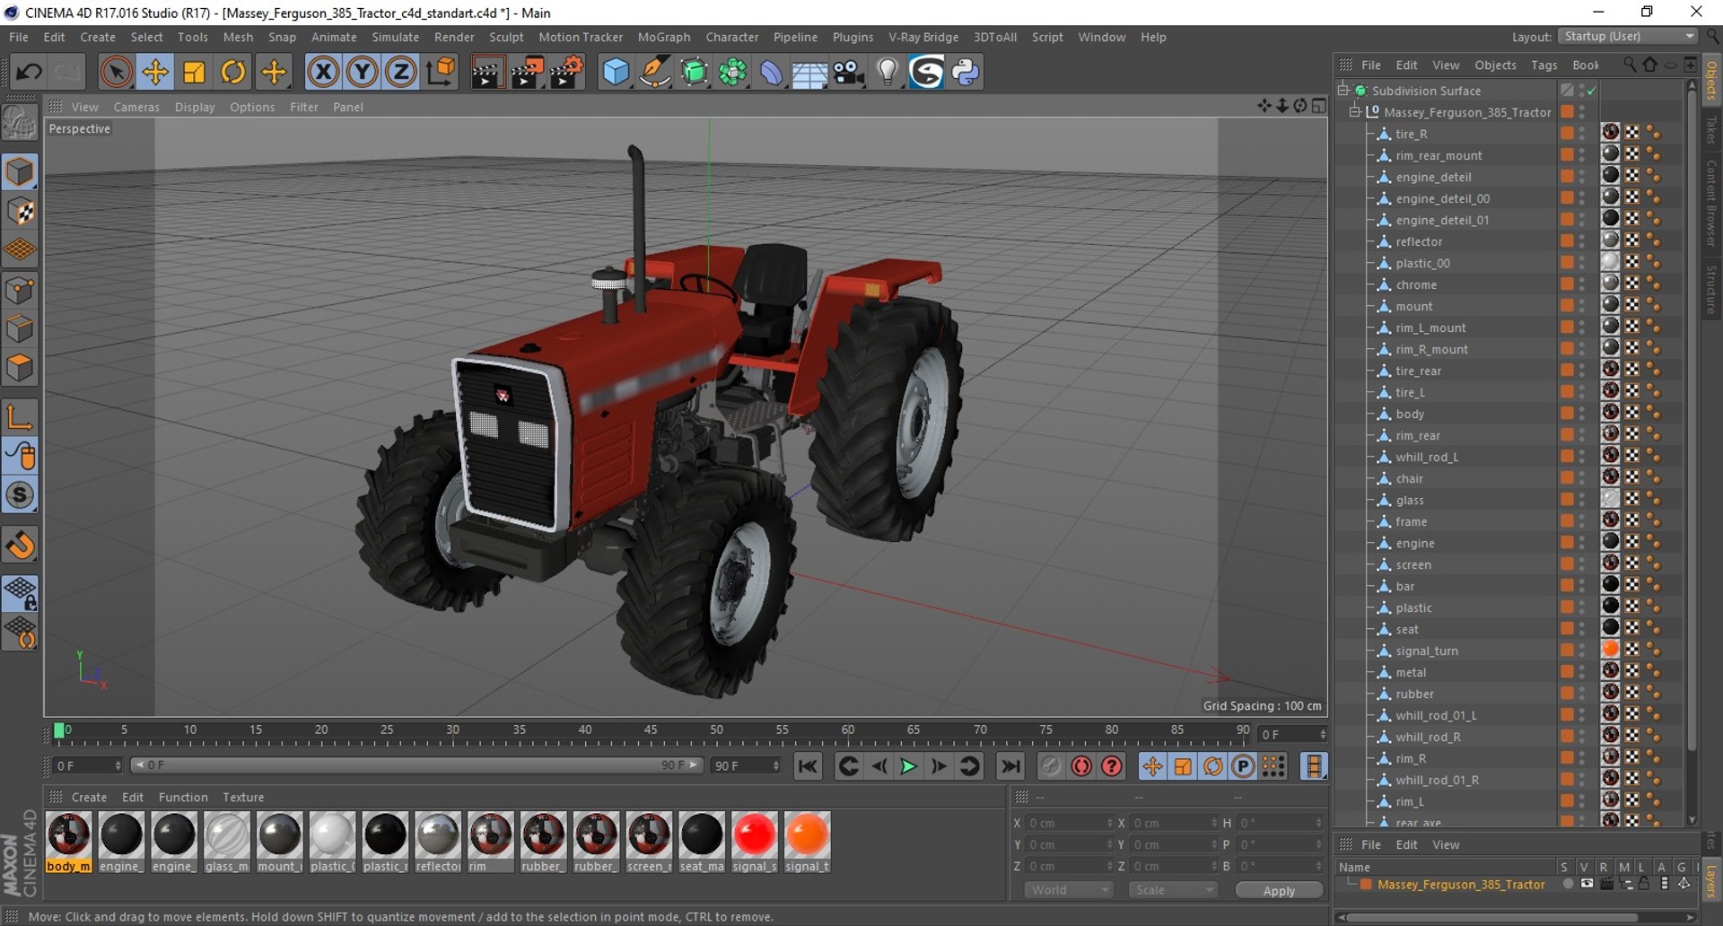Add a Subdivision Surface generator

[x=694, y=72]
